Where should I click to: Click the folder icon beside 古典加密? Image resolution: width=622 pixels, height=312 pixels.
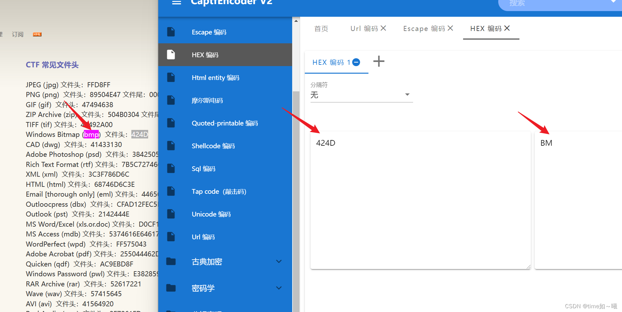pos(171,261)
